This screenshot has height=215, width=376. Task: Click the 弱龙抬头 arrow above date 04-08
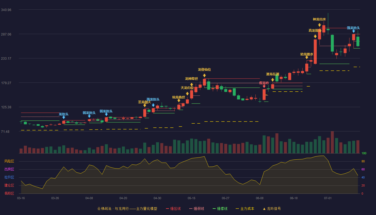point(89,116)
